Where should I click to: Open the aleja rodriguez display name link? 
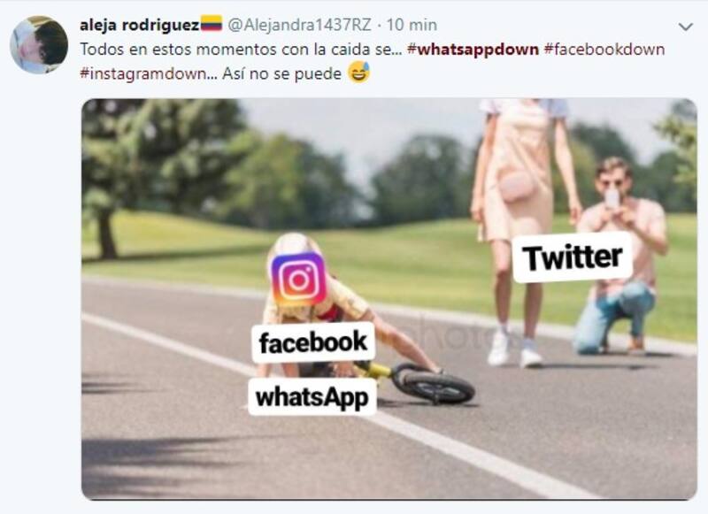[x=139, y=25]
